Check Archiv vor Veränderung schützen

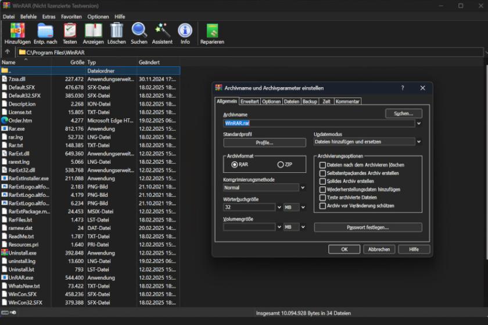coord(322,205)
